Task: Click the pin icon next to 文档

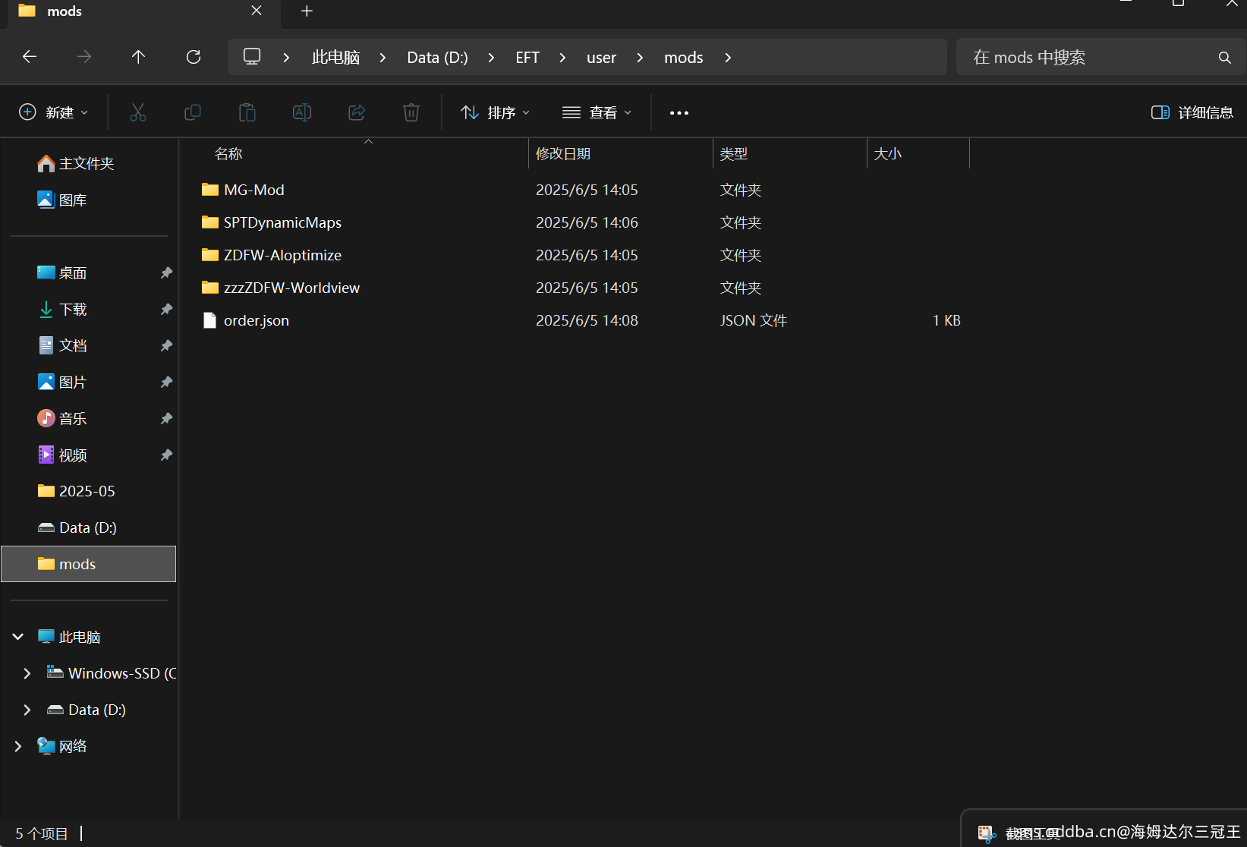Action: point(166,345)
